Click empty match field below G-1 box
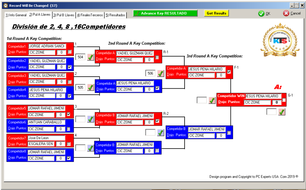This screenshot has height=190, width=306. [272, 111]
